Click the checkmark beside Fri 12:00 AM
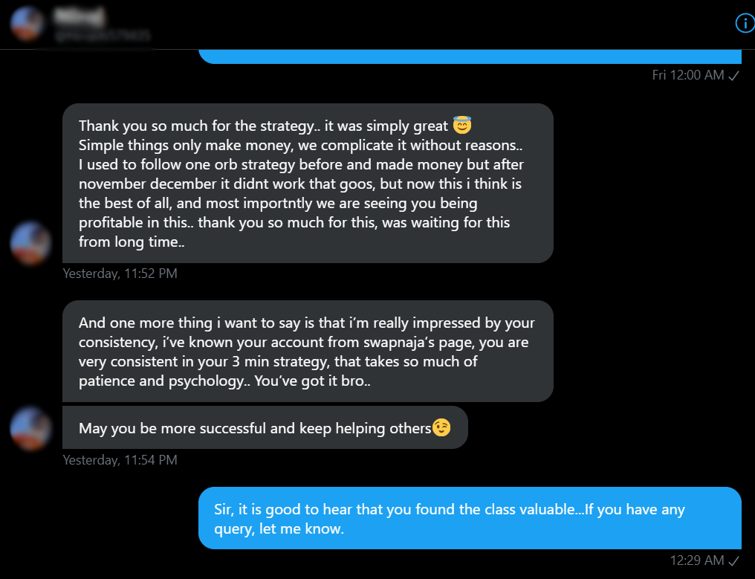Viewport: 755px width, 579px height. [733, 75]
